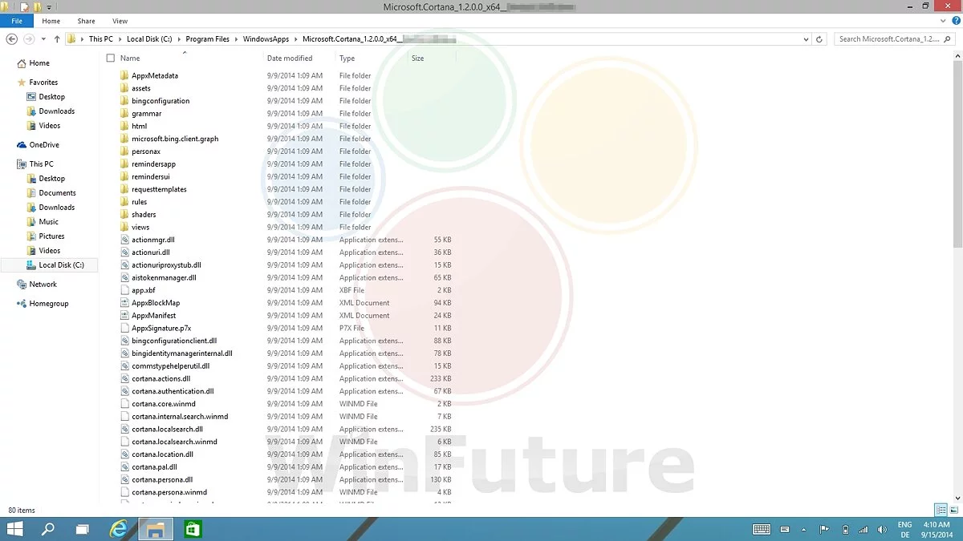Switch to the Home ribbon tab

51,21
